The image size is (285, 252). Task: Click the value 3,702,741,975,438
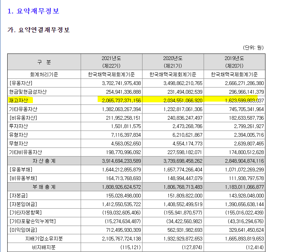122,83
